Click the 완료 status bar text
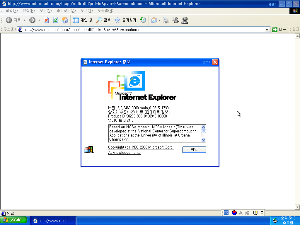300x225 pixels. coord(10,213)
